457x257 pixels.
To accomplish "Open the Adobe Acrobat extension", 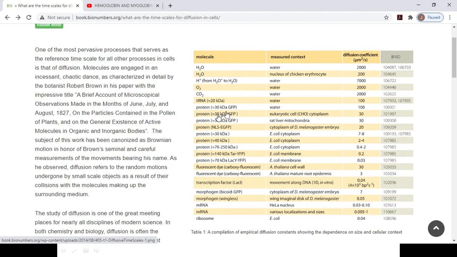I will click(400, 17).
